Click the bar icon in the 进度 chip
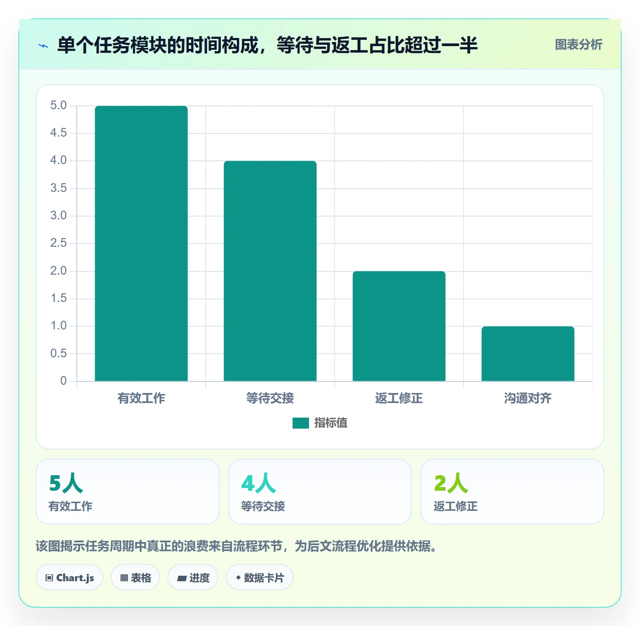This screenshot has width=640, height=626. coord(181,578)
